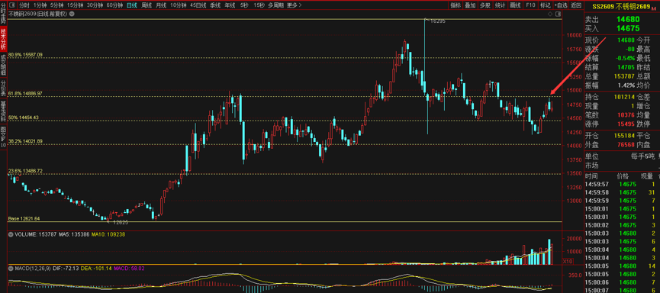660x293 pixels.
Task: Toggle the right sidebar panel icon
Action: click(x=557, y=14)
